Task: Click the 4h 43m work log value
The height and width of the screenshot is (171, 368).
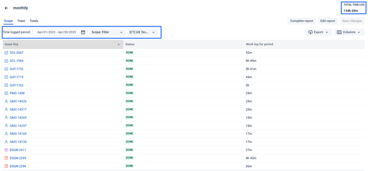Action: (x=251, y=158)
